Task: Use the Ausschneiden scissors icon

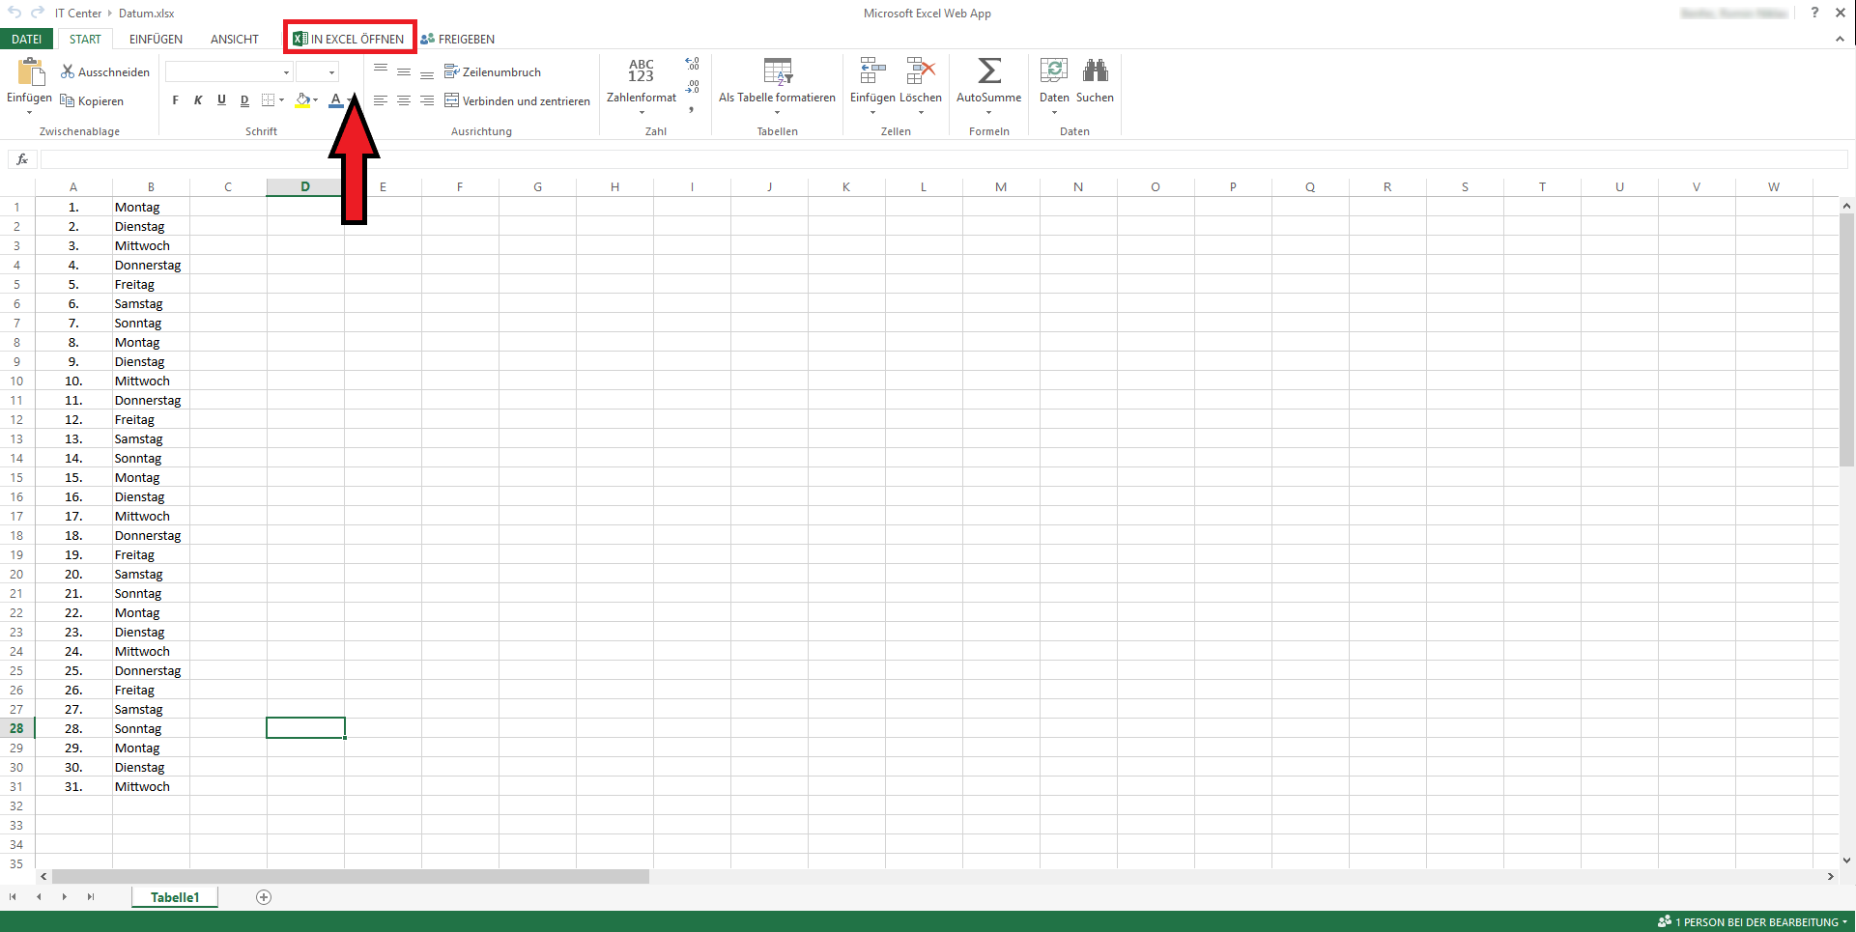Action: tap(67, 71)
